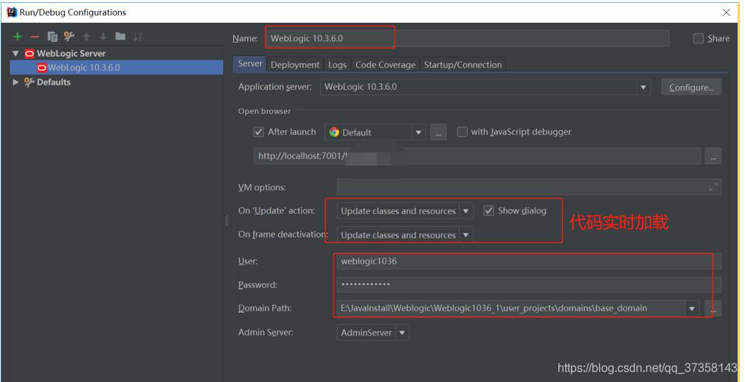745x382 pixels.
Task: Uncheck the After launch checkbox
Action: coord(258,132)
